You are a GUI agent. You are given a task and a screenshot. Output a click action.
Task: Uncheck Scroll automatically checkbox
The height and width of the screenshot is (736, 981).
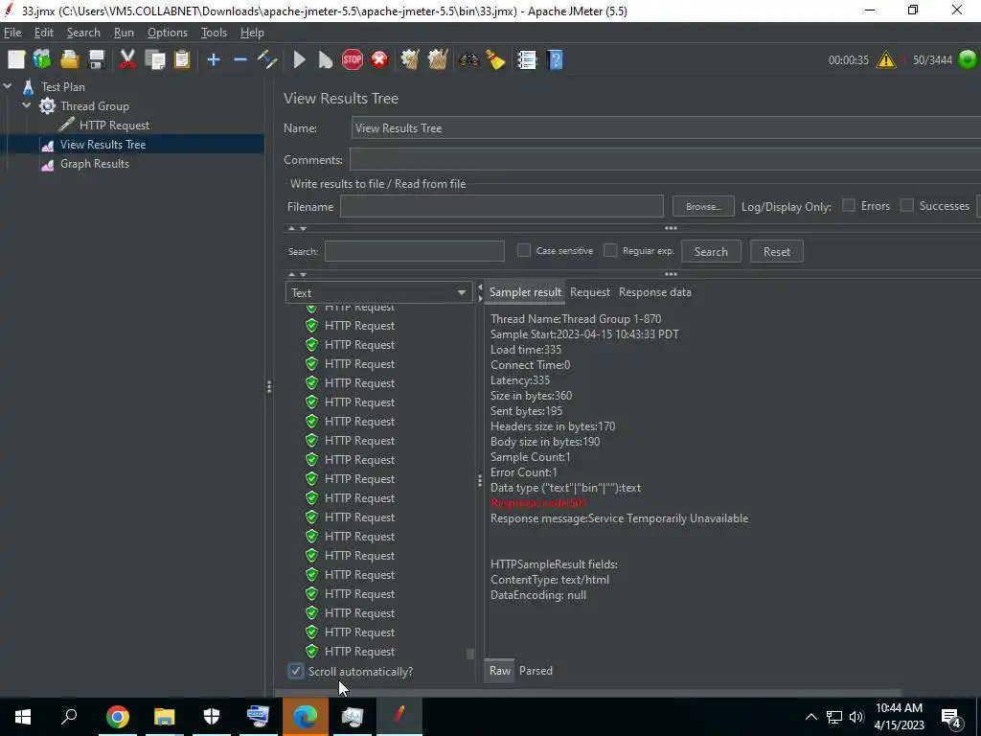click(296, 671)
